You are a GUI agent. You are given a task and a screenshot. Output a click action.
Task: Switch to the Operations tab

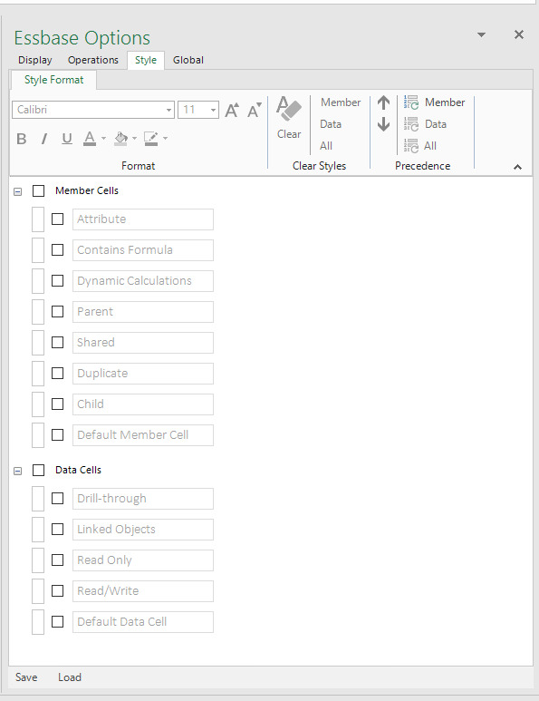tap(93, 60)
